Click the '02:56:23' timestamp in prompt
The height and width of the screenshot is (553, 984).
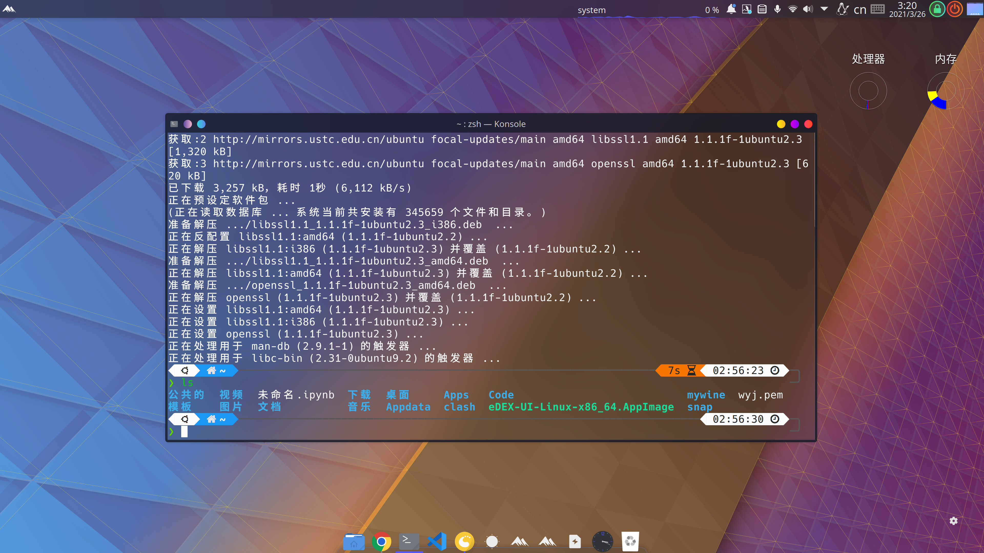[738, 370]
